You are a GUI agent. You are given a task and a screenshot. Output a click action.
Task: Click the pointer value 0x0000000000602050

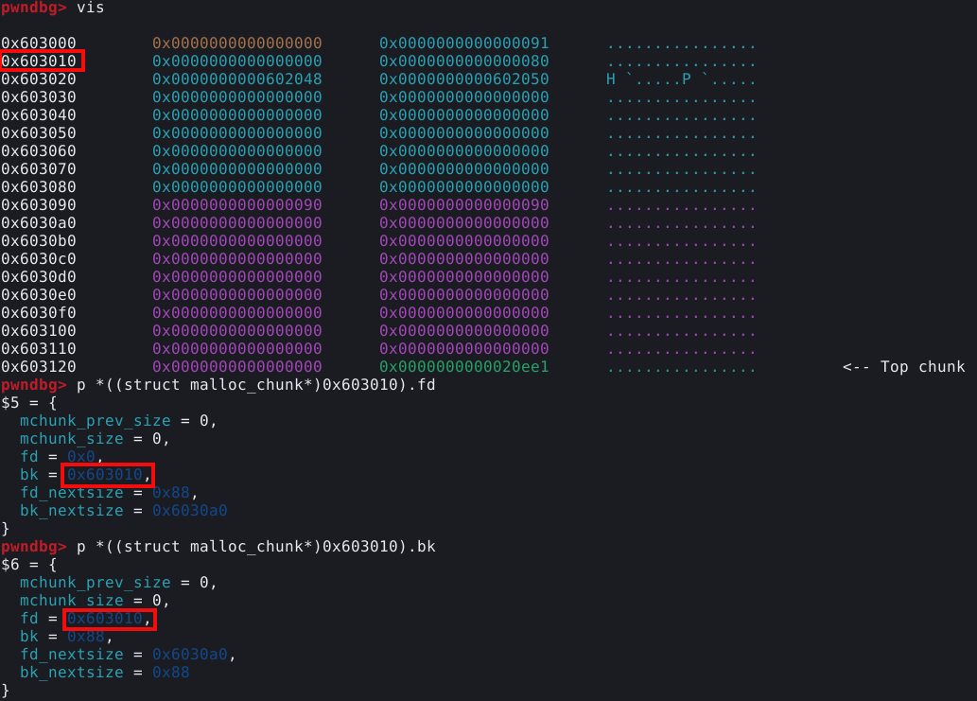pyautogui.click(x=463, y=79)
